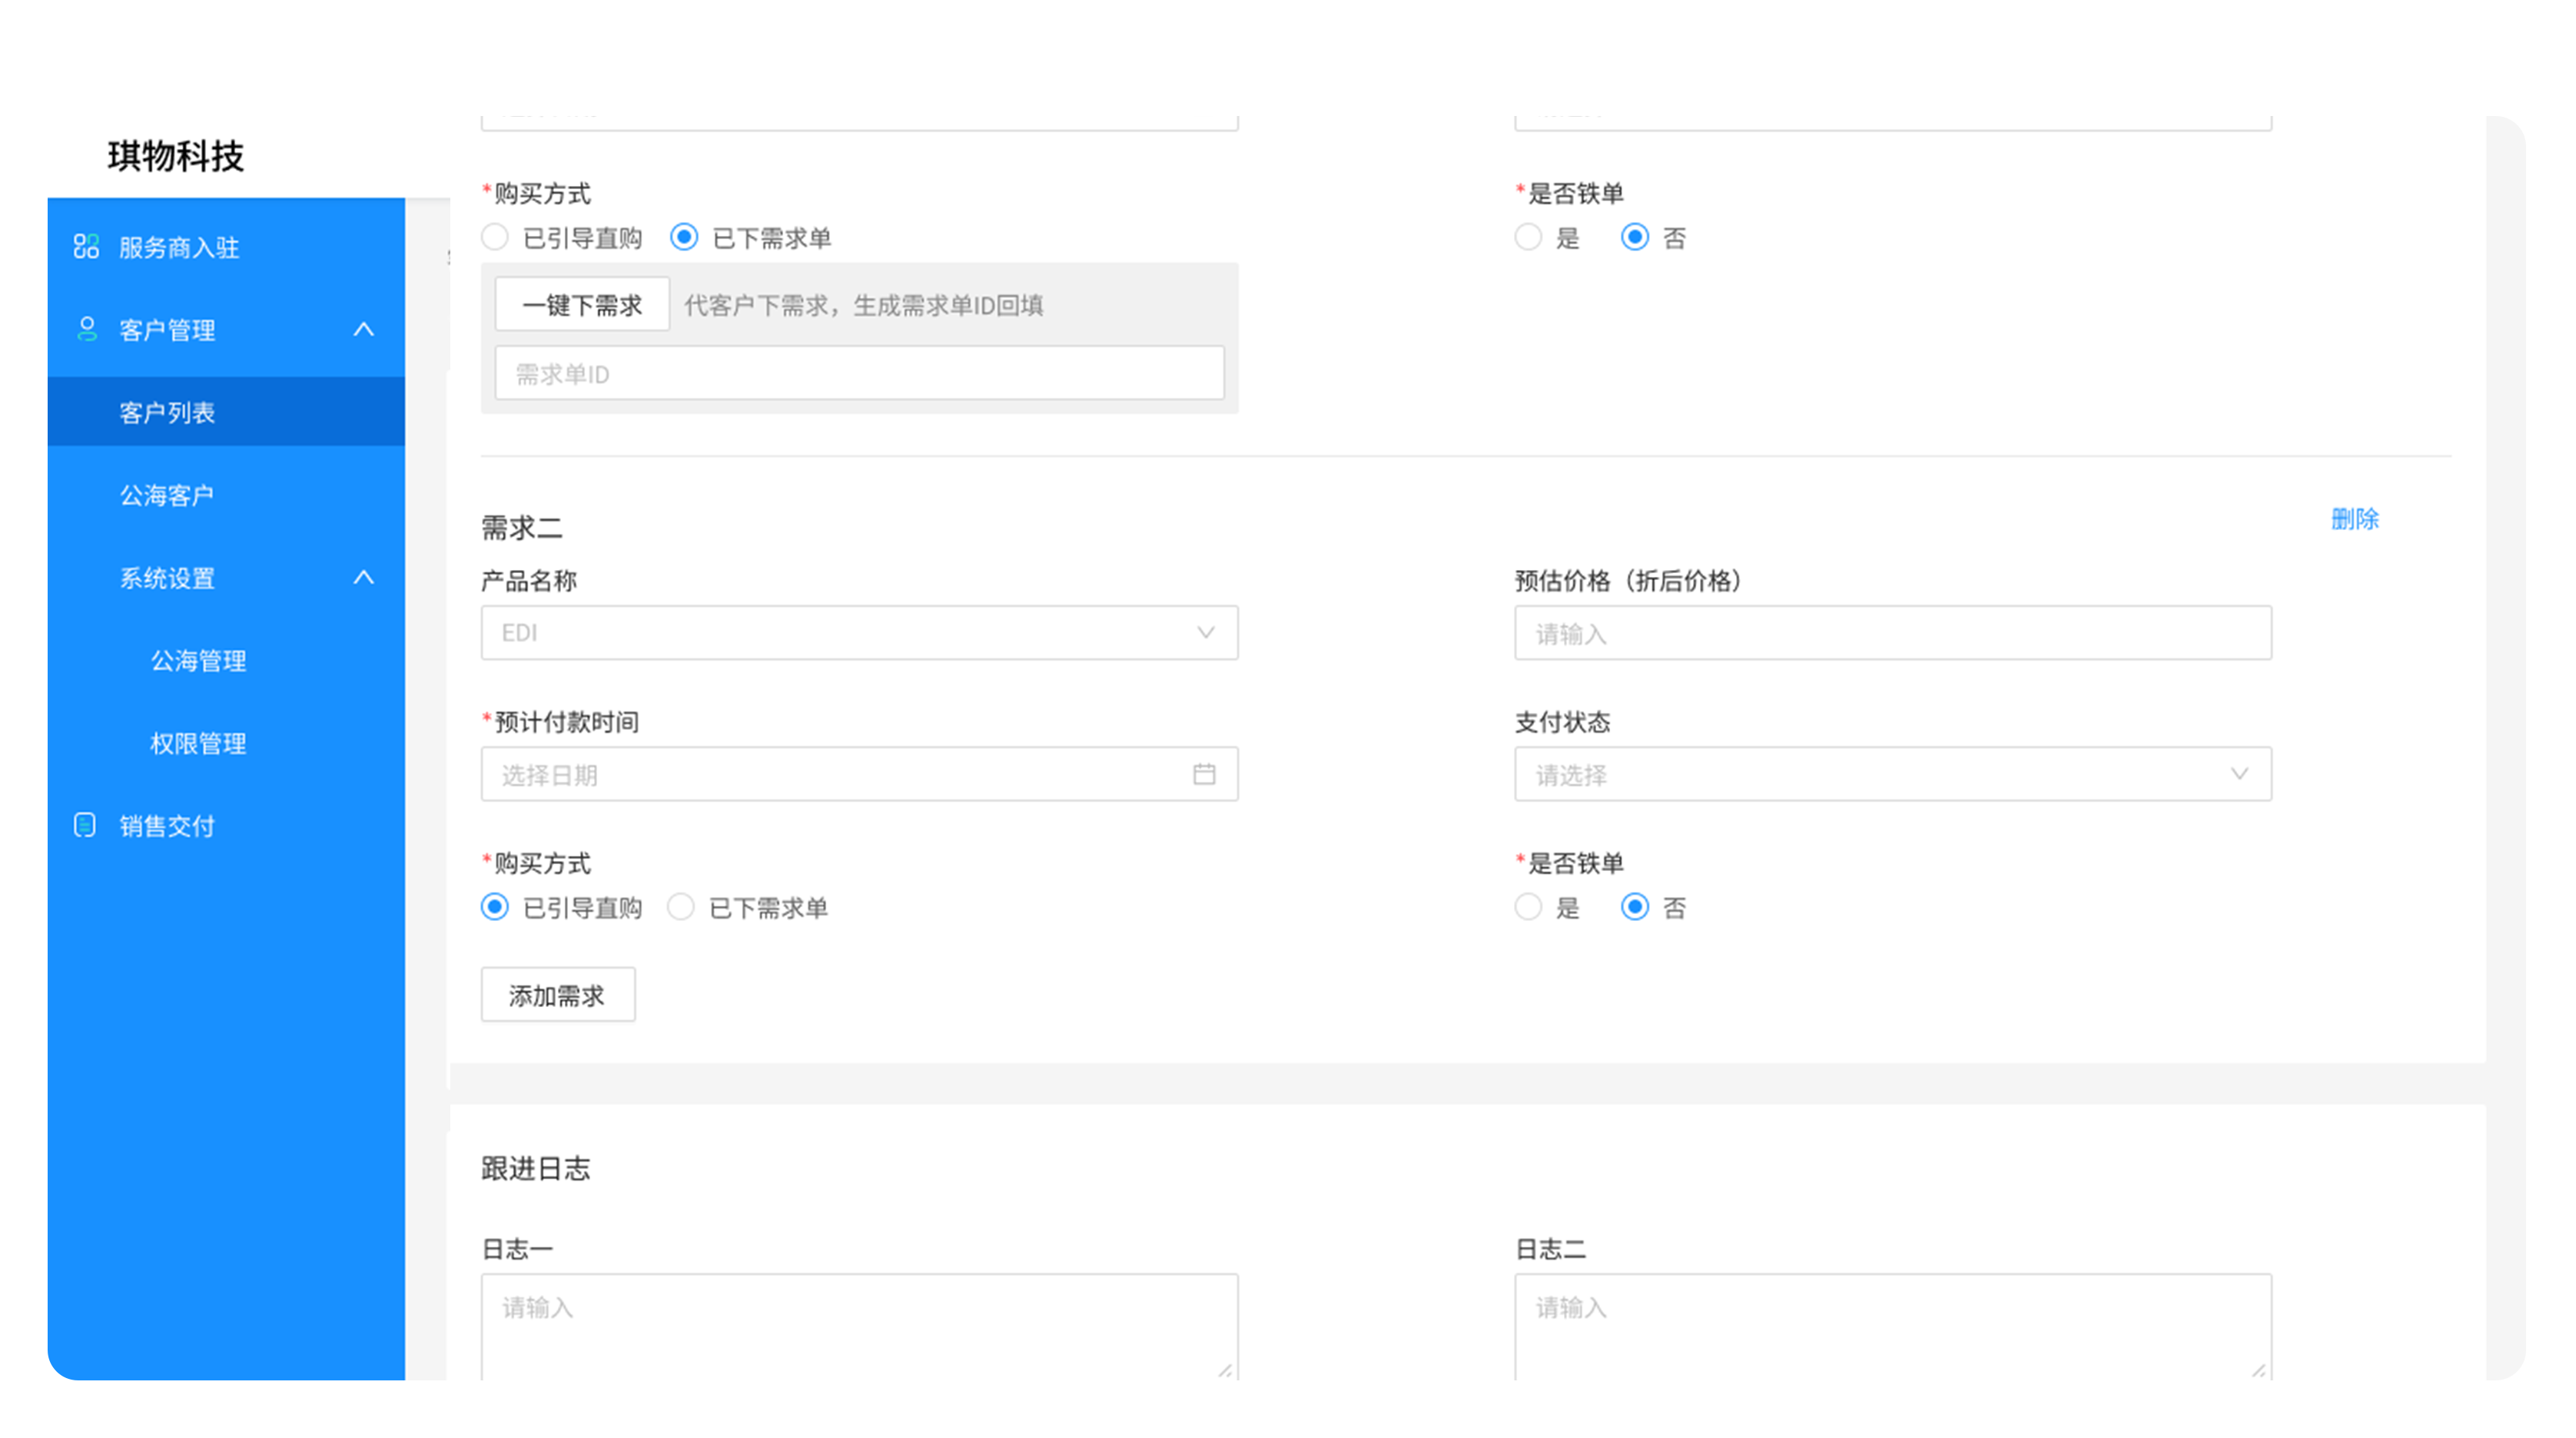
Task: Click the 删除 link for 需求二
Action: click(x=2355, y=519)
